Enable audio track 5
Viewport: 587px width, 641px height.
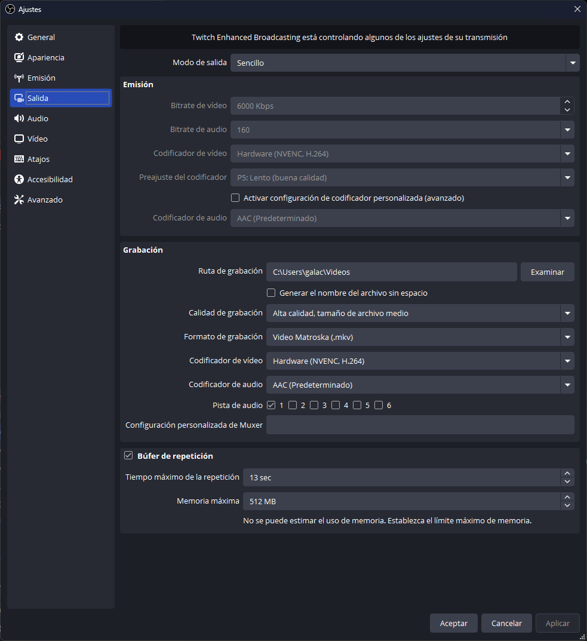(357, 405)
